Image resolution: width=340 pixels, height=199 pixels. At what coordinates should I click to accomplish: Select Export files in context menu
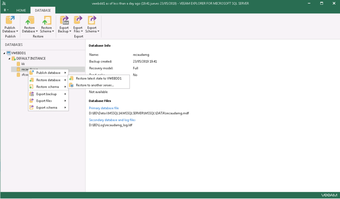[44, 101]
